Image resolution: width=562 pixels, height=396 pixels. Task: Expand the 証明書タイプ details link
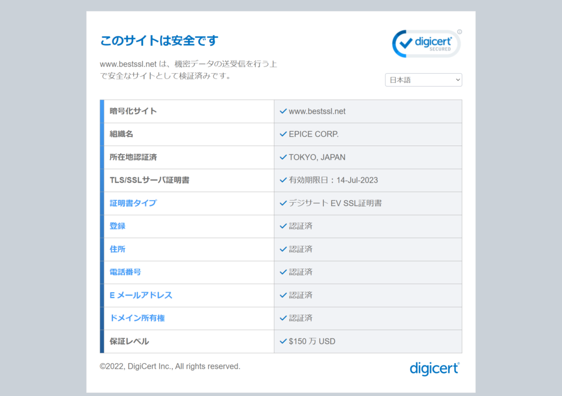[133, 203]
